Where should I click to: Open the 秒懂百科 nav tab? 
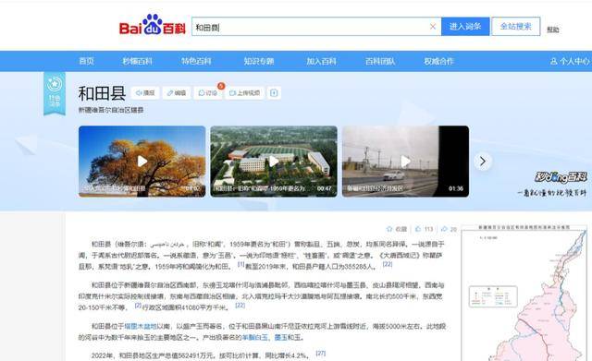pos(137,61)
